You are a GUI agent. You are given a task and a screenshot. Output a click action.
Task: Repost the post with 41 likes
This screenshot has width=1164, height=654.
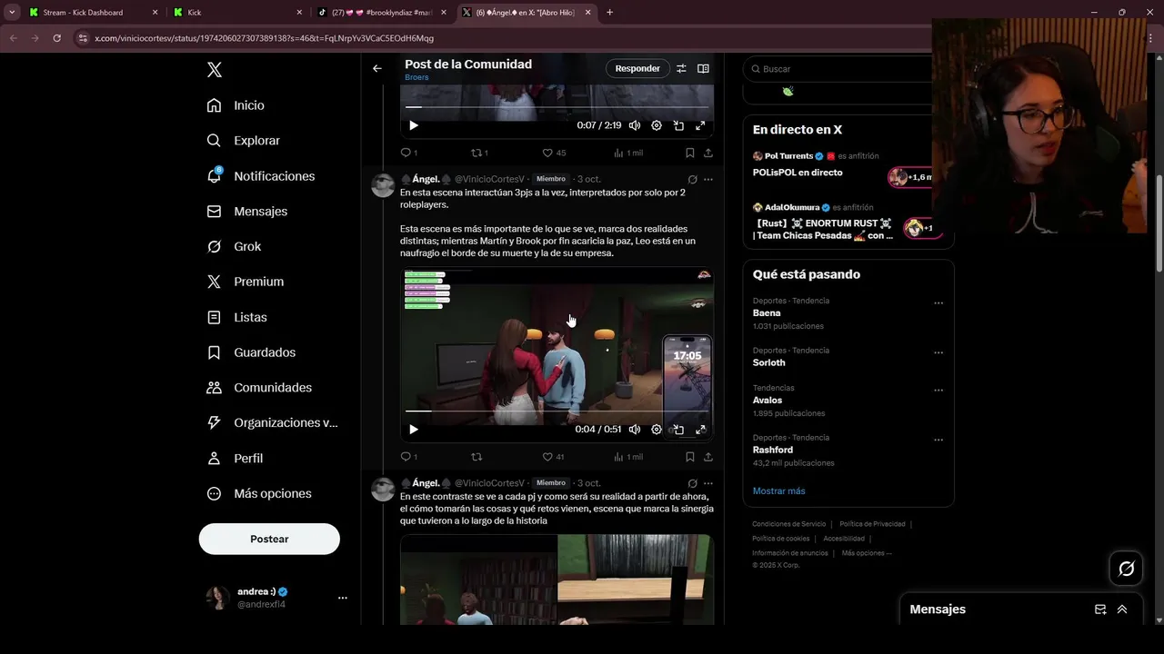coord(477,457)
